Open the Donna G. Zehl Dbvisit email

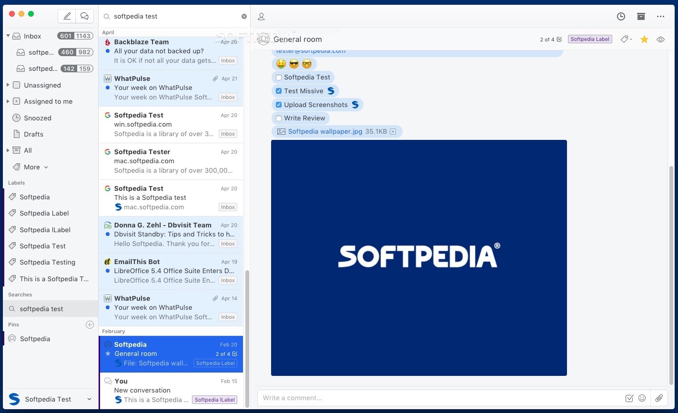(171, 235)
